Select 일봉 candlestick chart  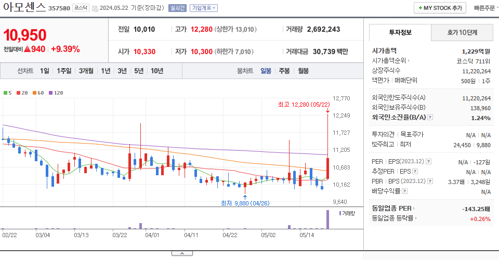coord(266,71)
